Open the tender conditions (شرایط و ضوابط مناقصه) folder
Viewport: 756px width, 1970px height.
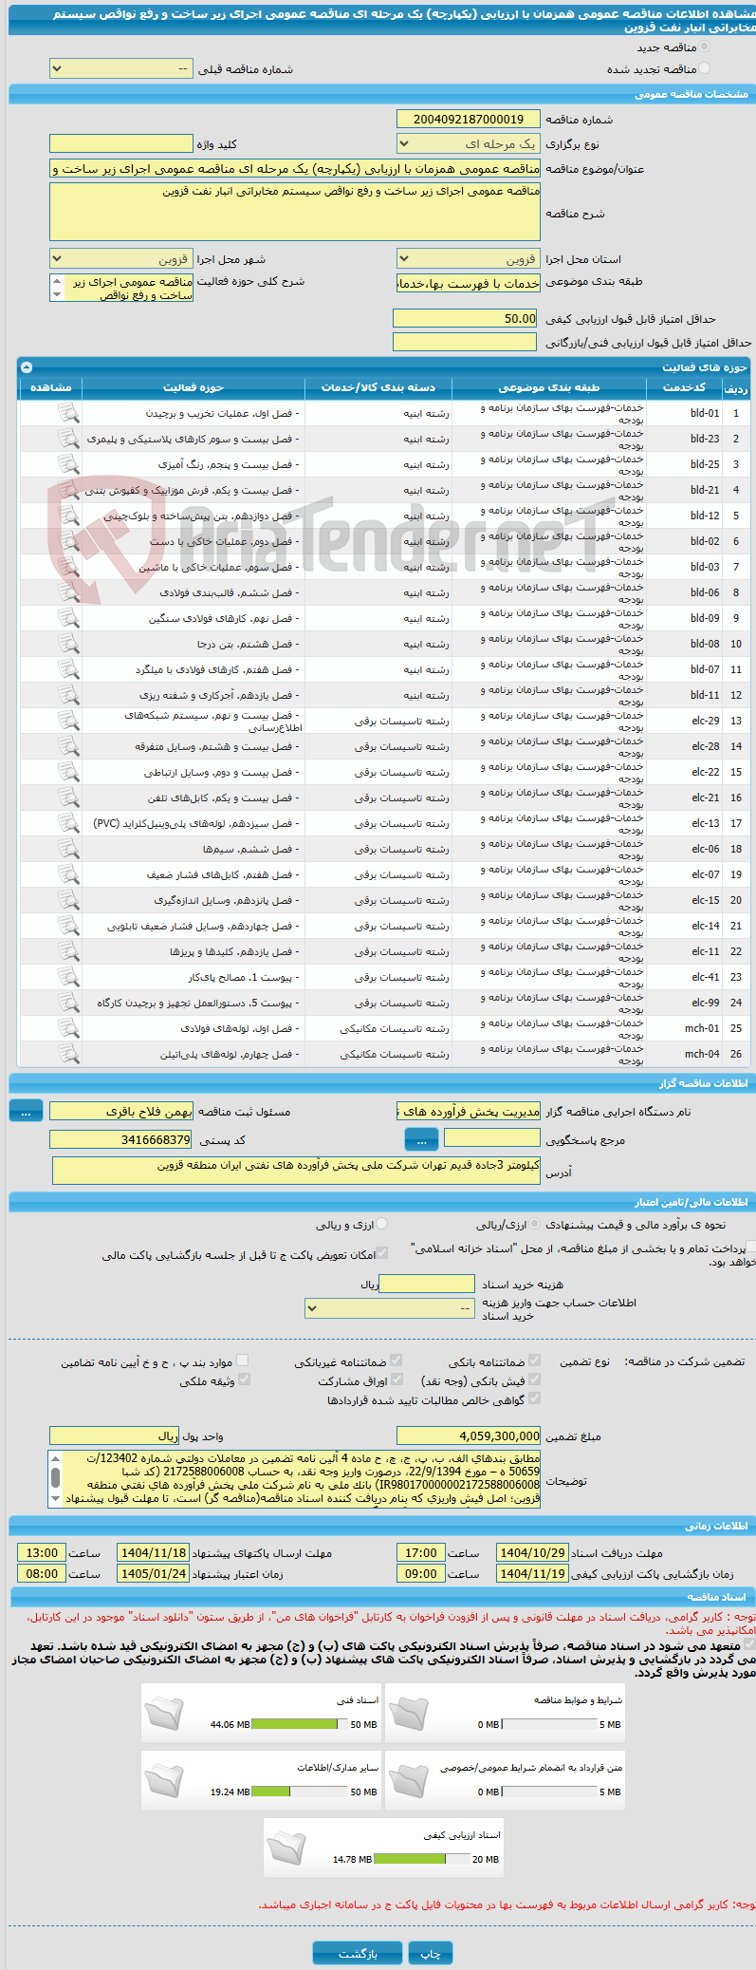408,1713
